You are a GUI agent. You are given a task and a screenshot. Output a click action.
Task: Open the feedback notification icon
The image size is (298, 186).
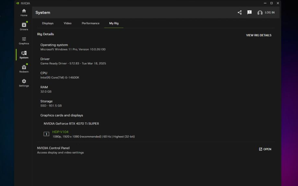(x=249, y=13)
